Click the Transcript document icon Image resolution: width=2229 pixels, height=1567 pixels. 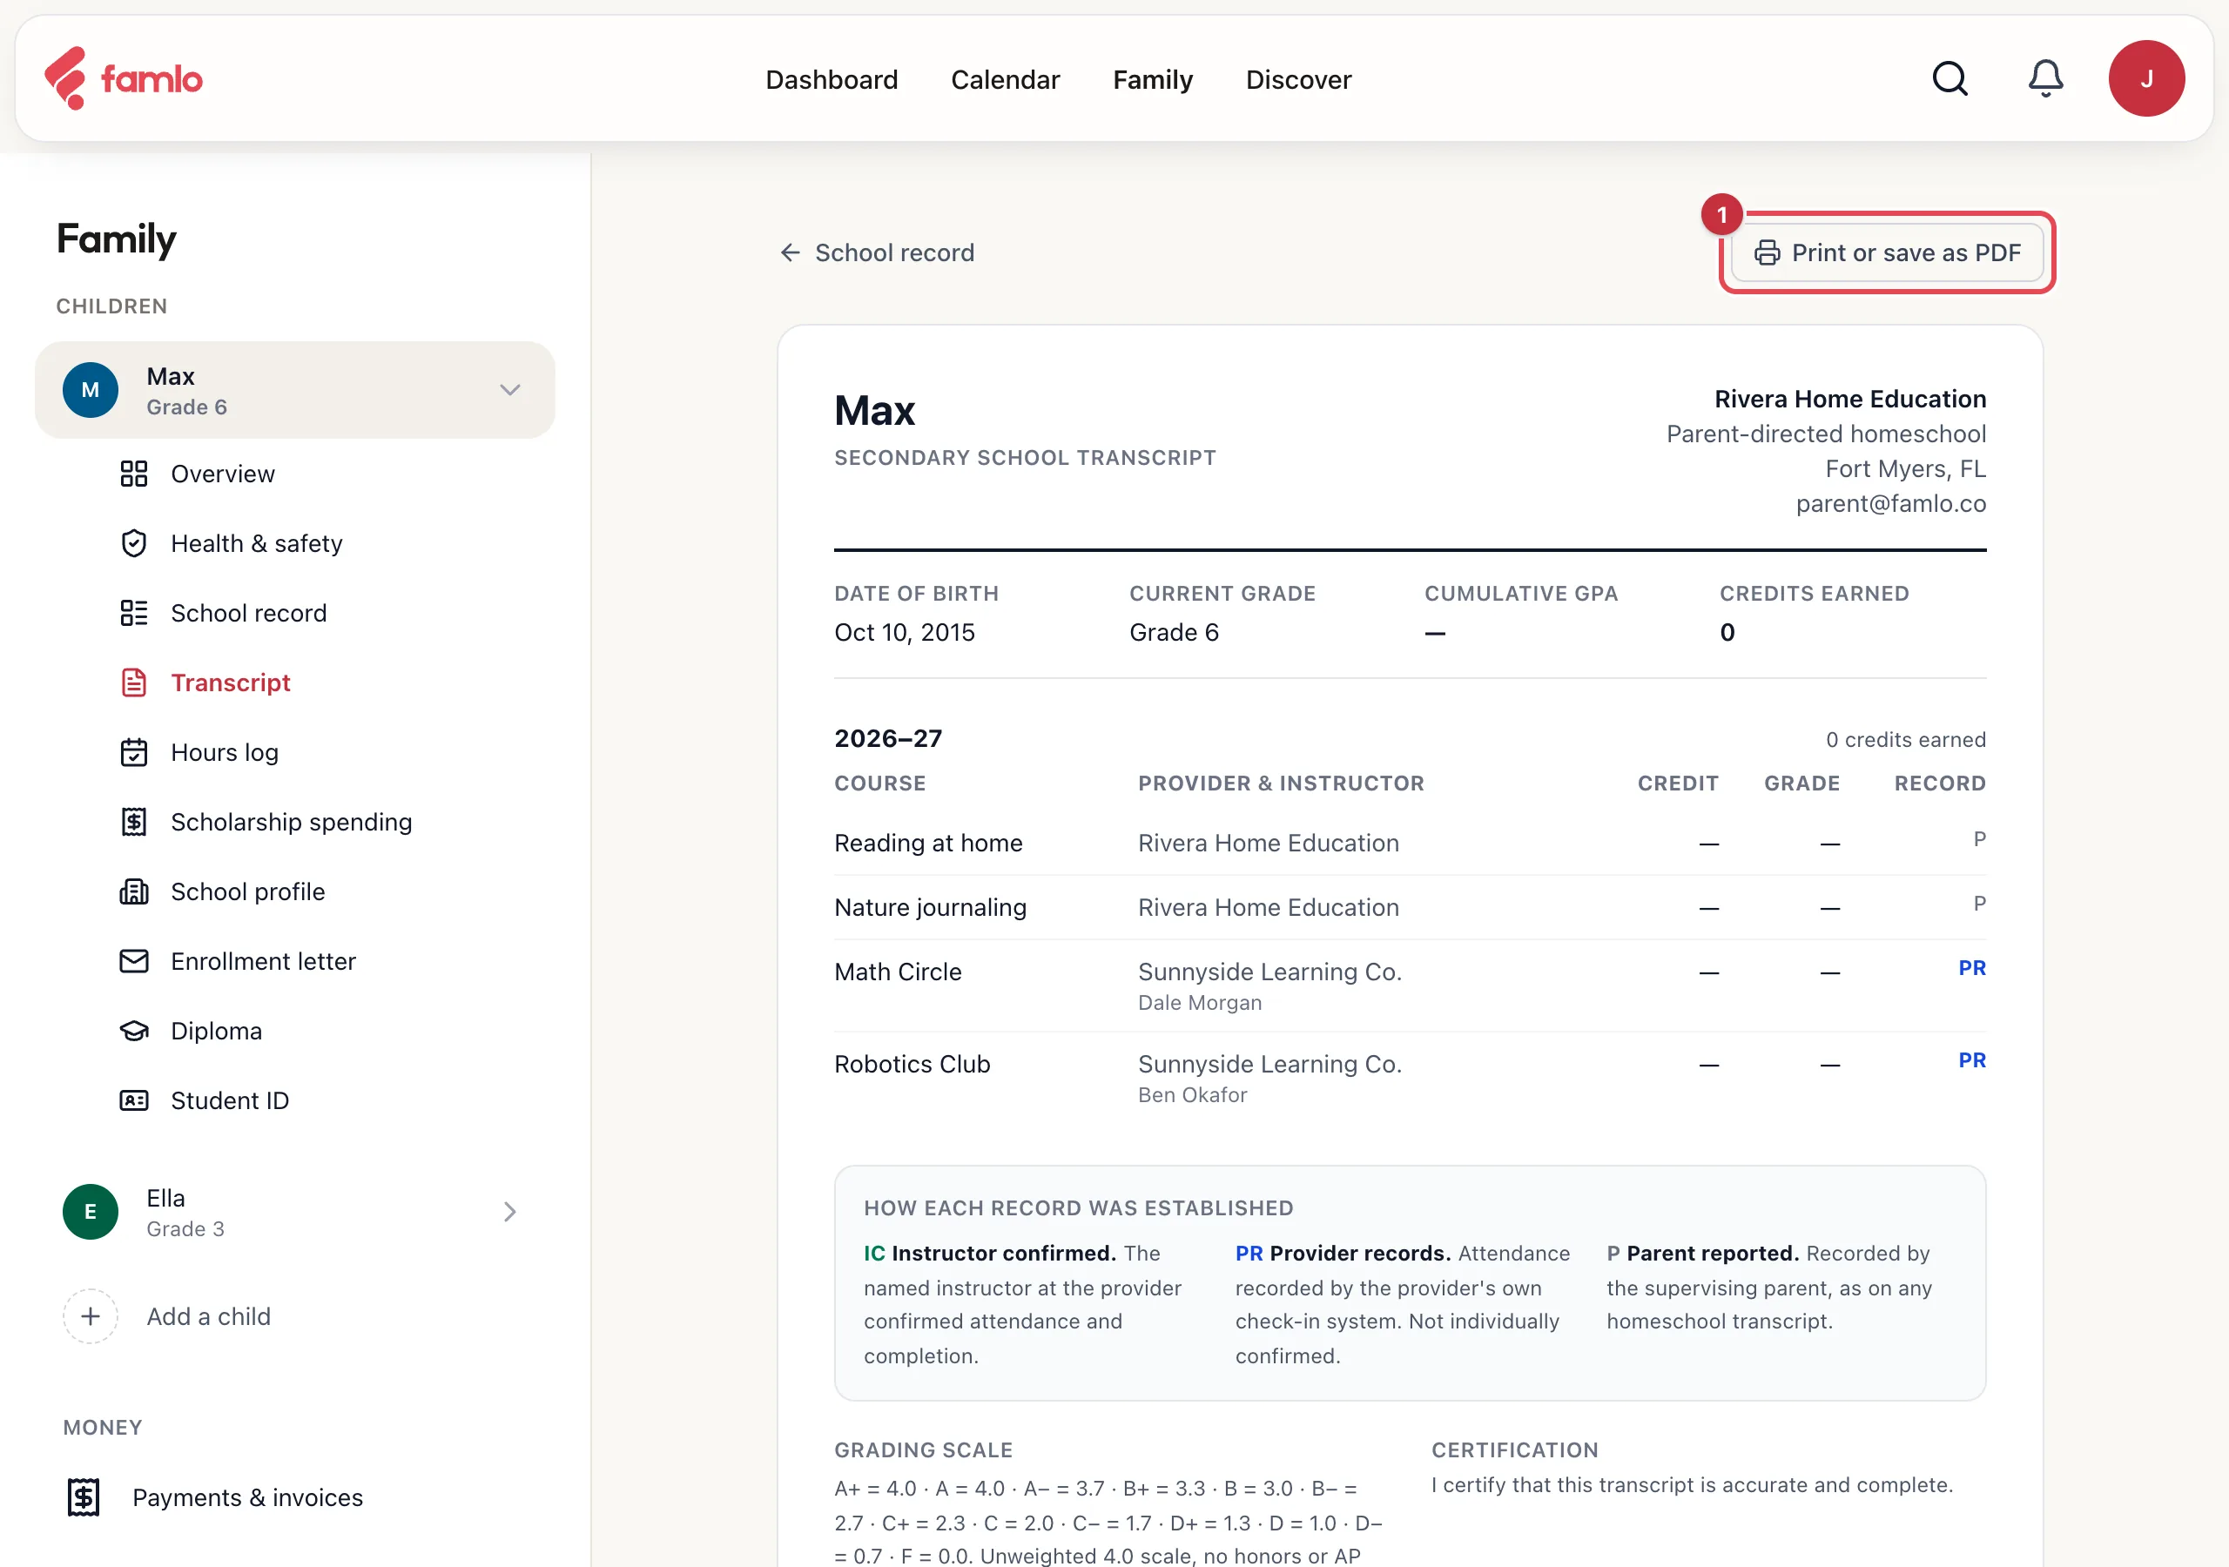(x=134, y=683)
